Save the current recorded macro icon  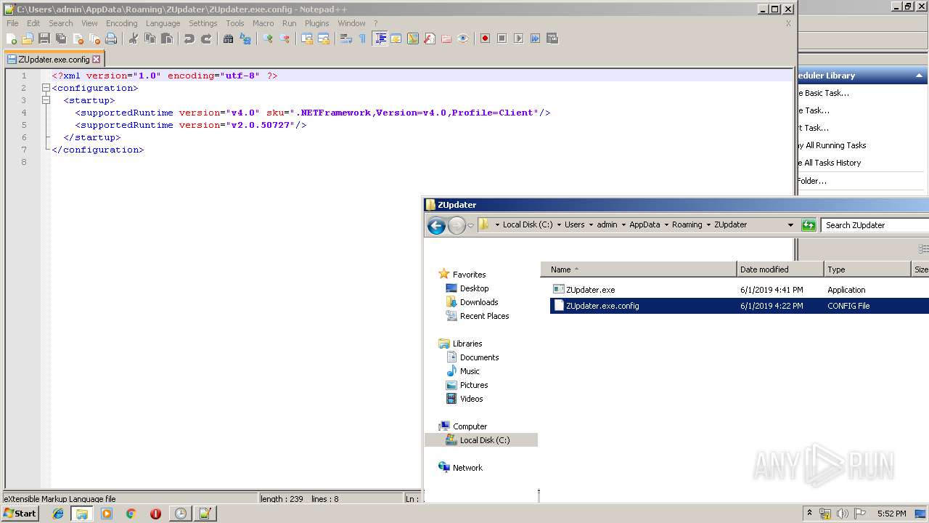click(552, 38)
